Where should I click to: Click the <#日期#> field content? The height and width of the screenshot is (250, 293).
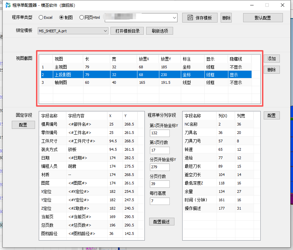[x=77, y=158]
